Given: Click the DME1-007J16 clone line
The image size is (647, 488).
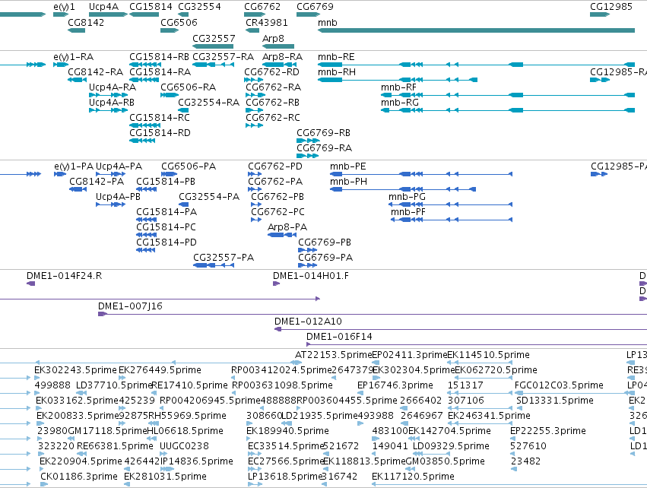Looking at the screenshot, I should 373,314.
